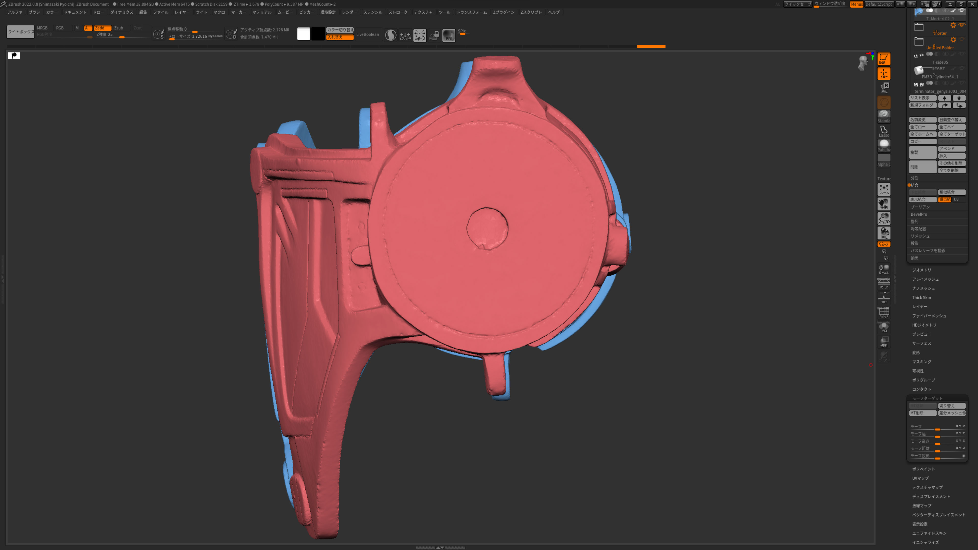
Task: Toggle Perspective grid icon
Action: pyautogui.click(x=884, y=284)
